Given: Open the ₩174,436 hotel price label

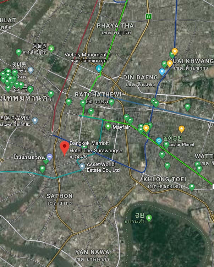Looking at the screenshot, I should (x=78, y=157).
